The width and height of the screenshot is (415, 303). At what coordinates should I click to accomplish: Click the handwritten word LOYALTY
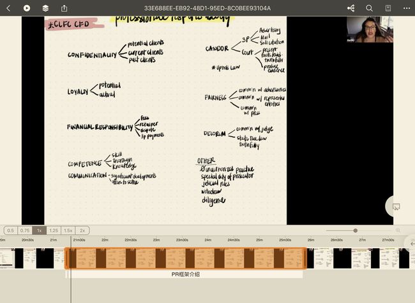(x=77, y=92)
